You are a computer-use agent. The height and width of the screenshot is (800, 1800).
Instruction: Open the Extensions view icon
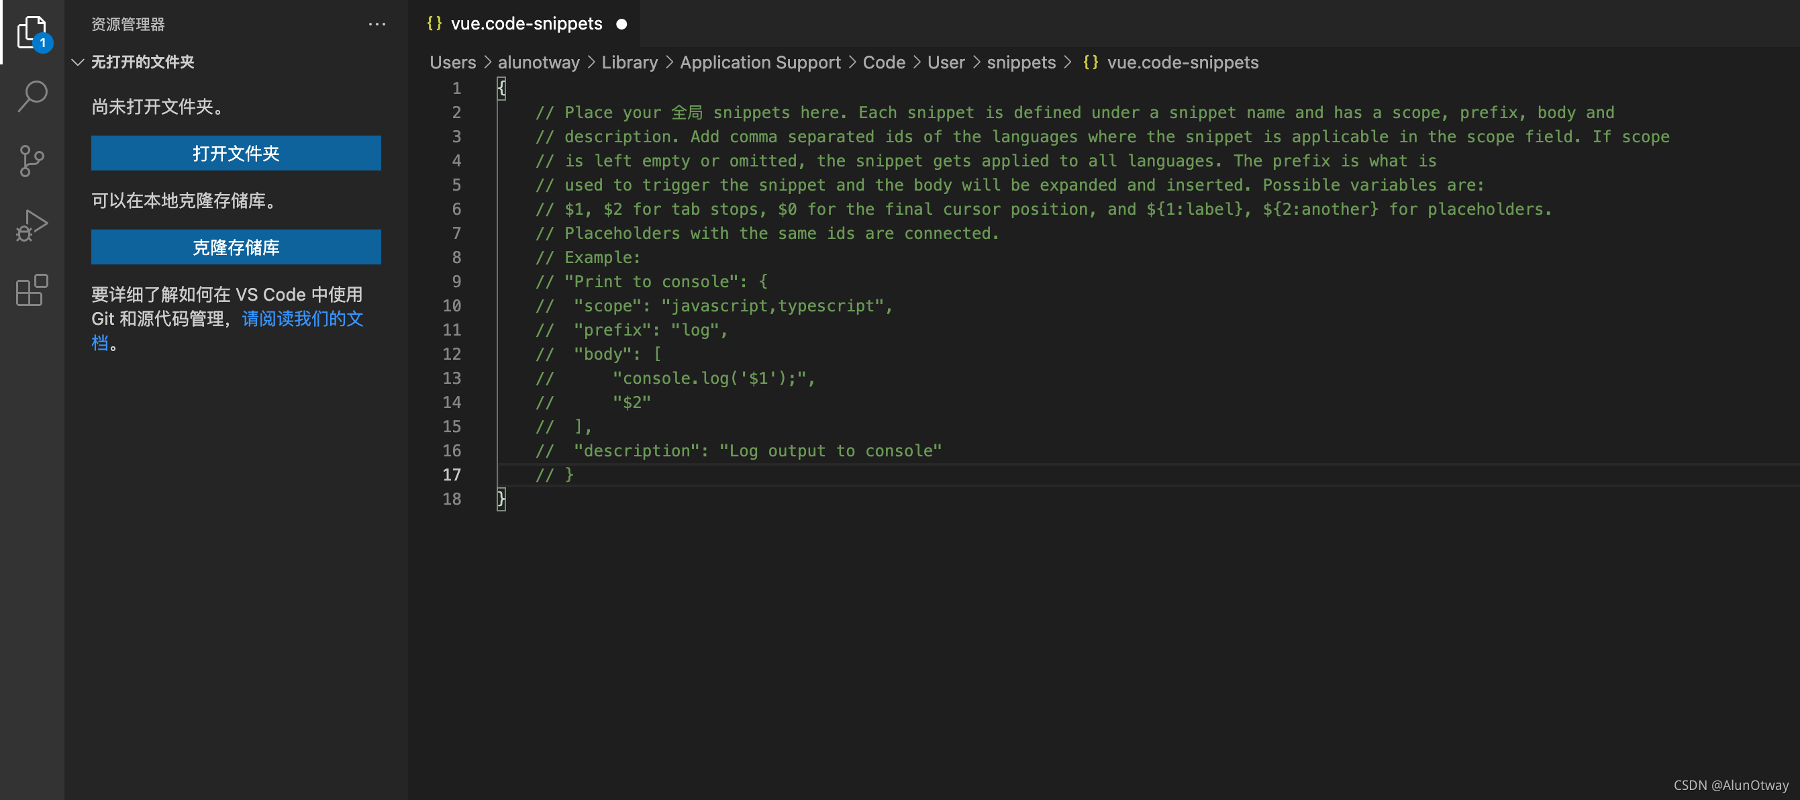coord(32,290)
